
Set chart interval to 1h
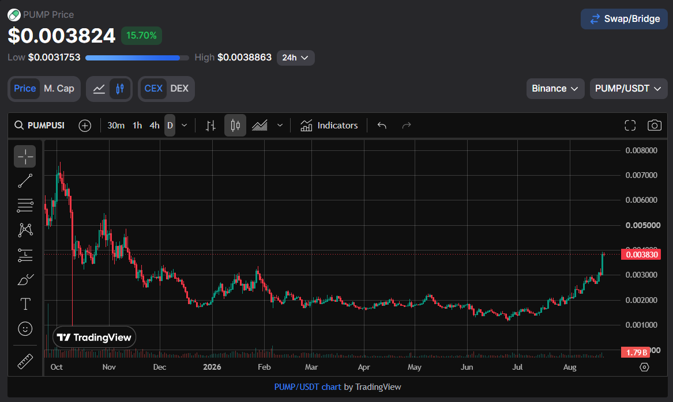click(137, 126)
